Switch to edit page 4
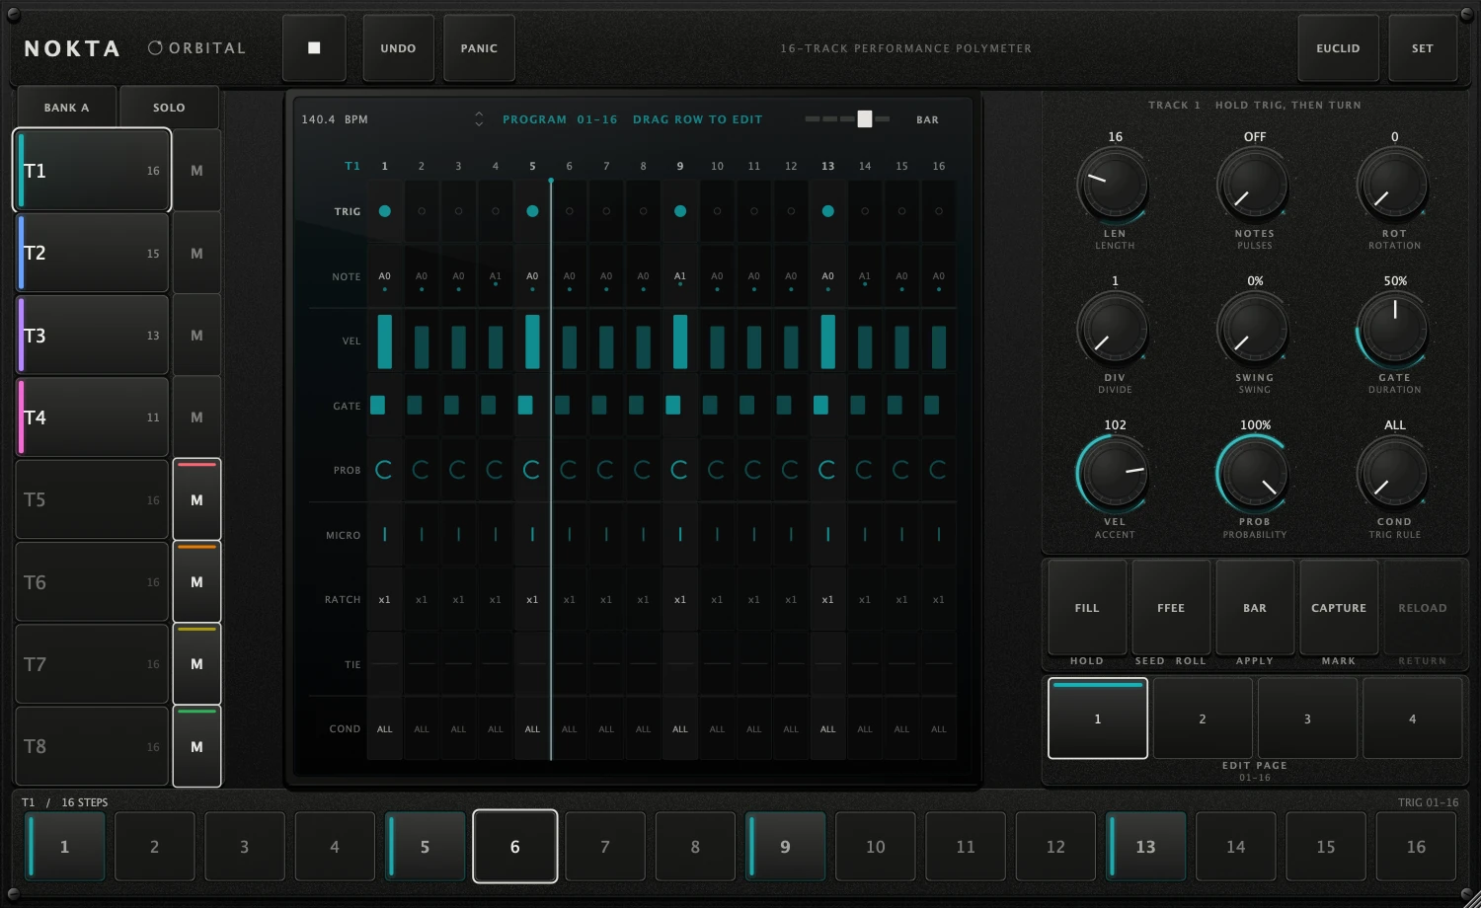The image size is (1481, 908). pos(1412,719)
